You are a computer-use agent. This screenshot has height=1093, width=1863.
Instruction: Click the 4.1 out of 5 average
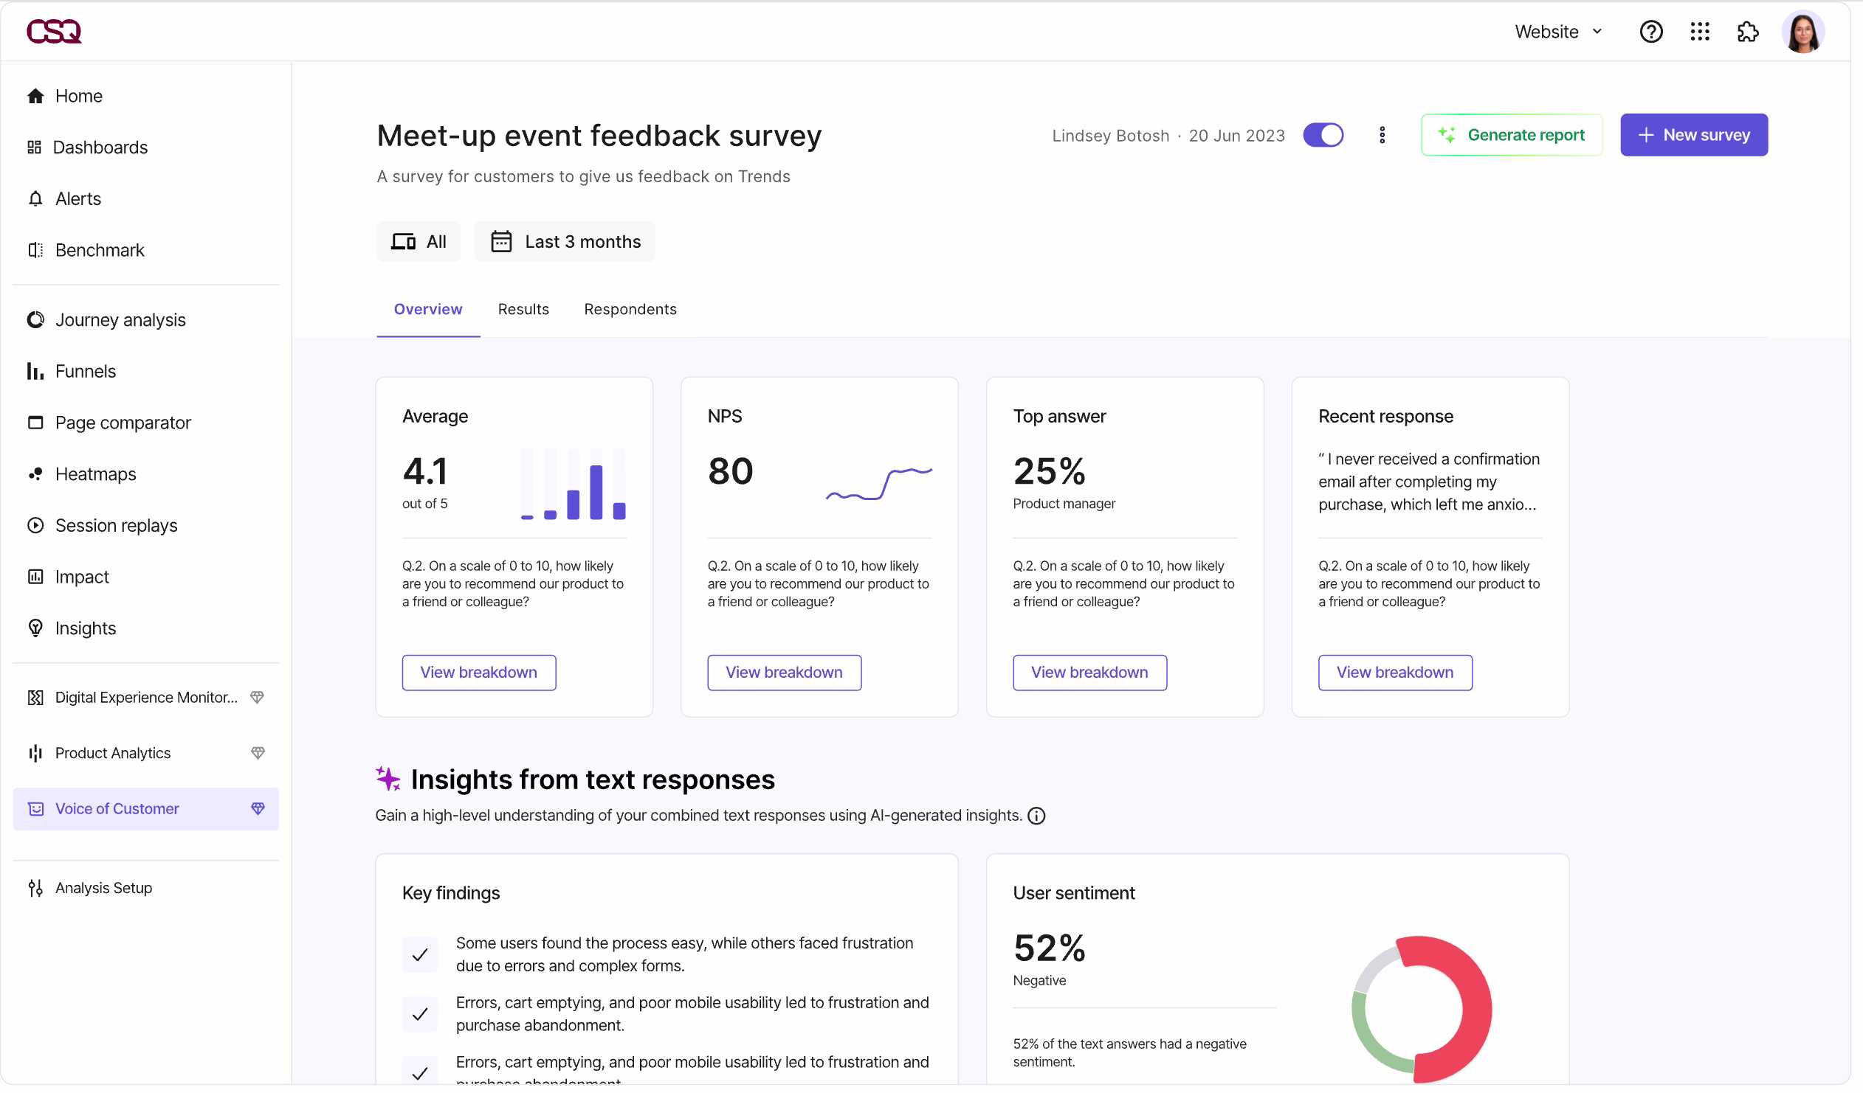pyautogui.click(x=425, y=482)
